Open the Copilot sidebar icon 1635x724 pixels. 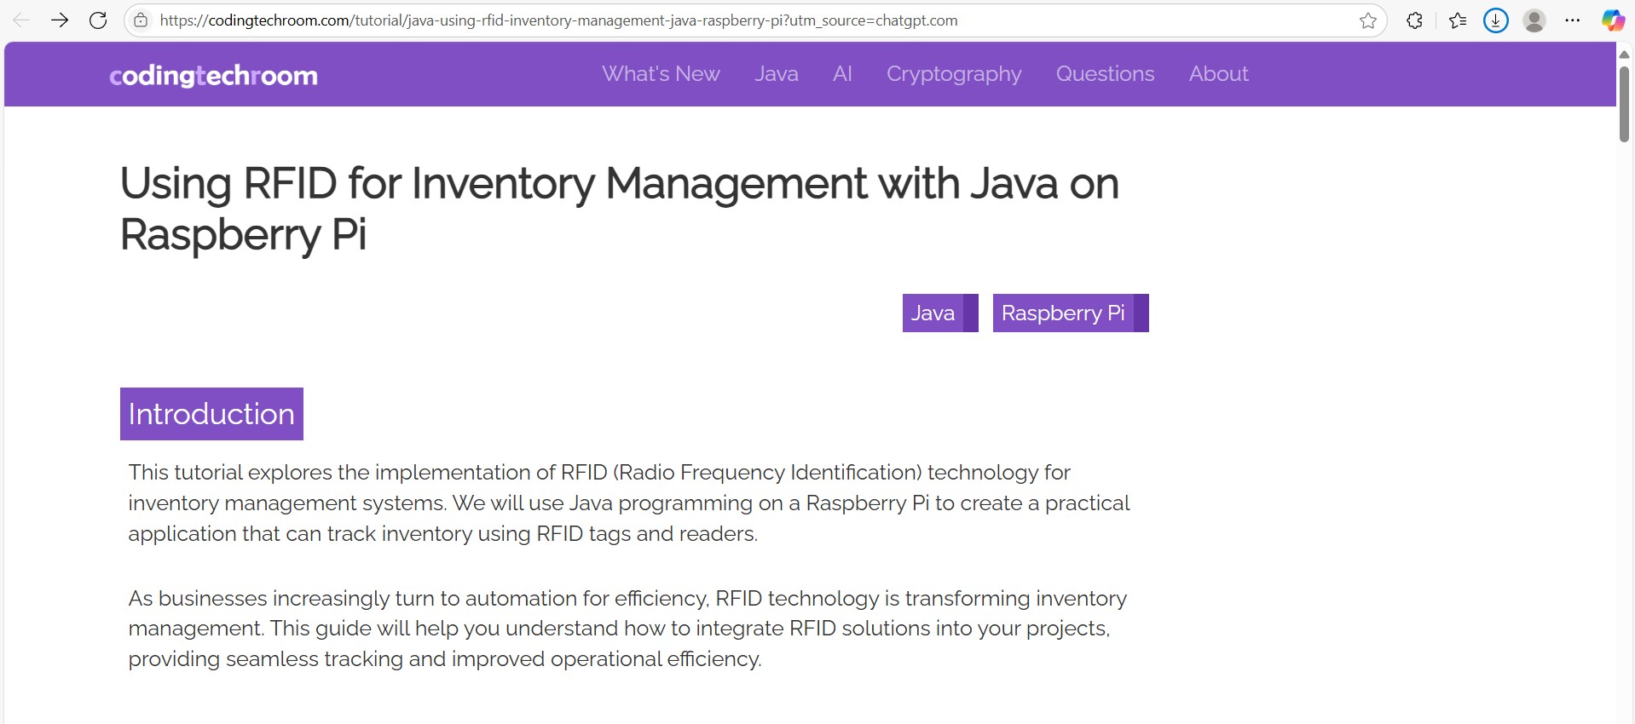[x=1613, y=20]
